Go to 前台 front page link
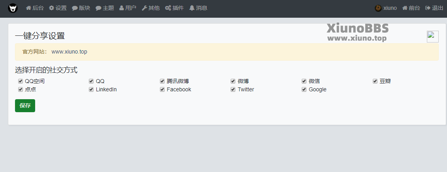The width and height of the screenshot is (447, 172). tap(411, 8)
